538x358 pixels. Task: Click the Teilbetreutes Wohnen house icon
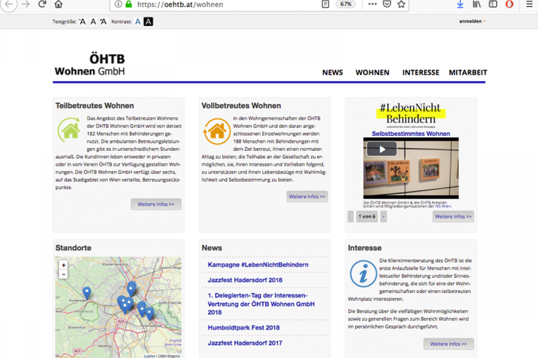tap(69, 130)
